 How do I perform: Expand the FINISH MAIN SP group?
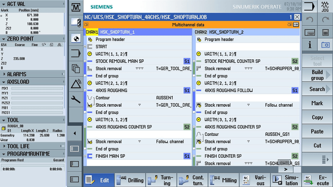tap(85, 156)
